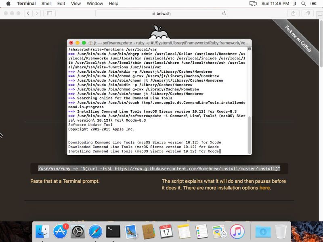Open the Window menu
323x242 pixels.
[x=95, y=4]
